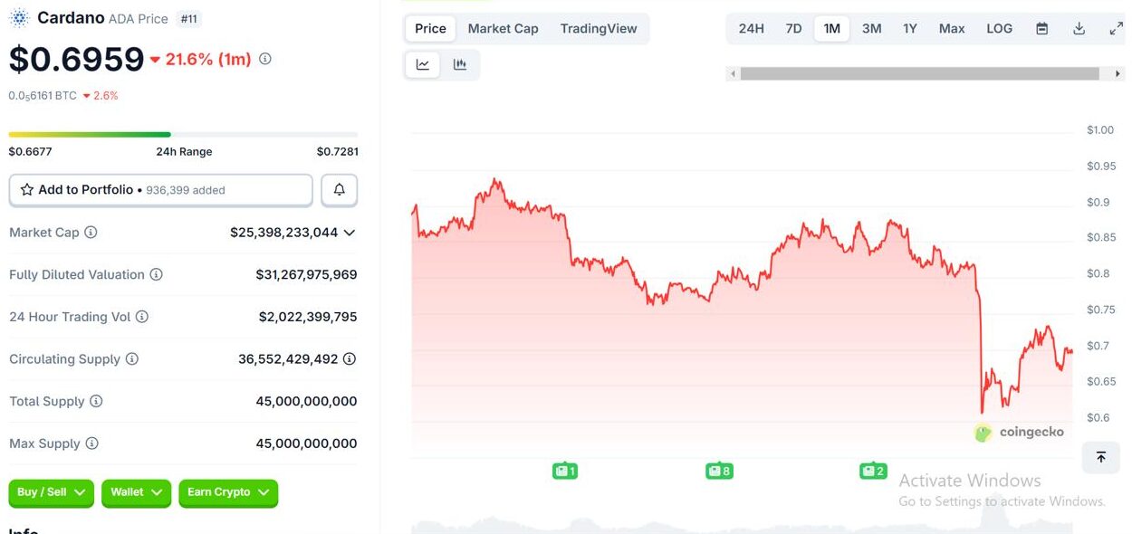Toggle LOG scale on the chart
This screenshot has height=534, width=1132.
pyautogui.click(x=999, y=29)
